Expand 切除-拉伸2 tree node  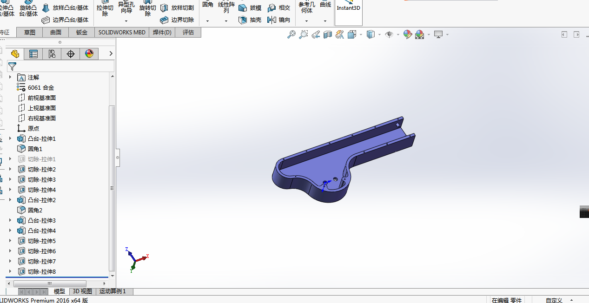(10, 169)
